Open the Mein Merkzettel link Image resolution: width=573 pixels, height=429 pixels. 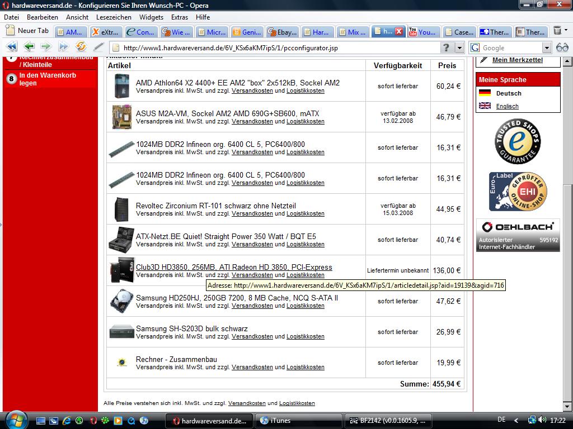click(x=518, y=60)
